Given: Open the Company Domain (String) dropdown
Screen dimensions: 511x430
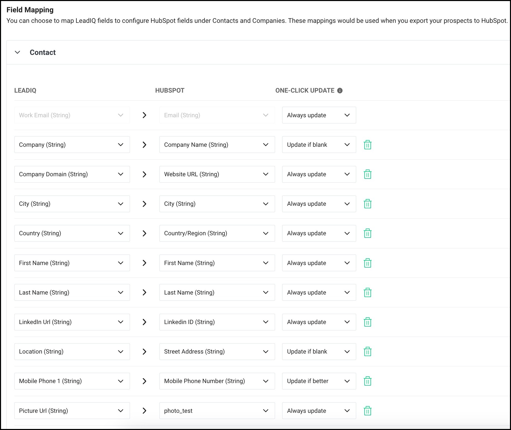Looking at the screenshot, I should pyautogui.click(x=72, y=174).
